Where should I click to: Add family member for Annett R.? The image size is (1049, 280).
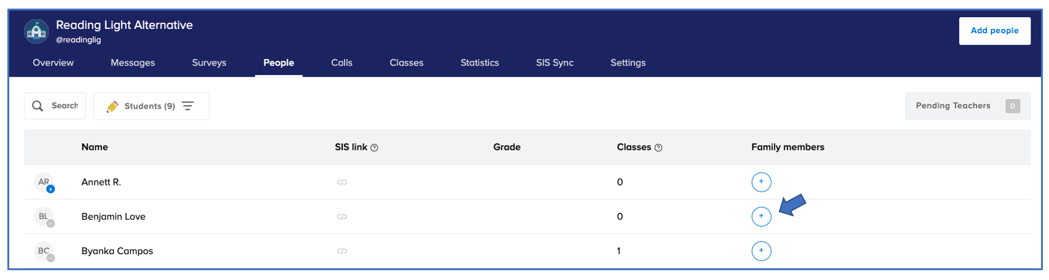click(x=761, y=182)
